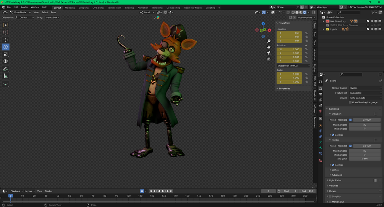Open the Render menu
The height and width of the screenshot is (207, 384).
[24, 7]
